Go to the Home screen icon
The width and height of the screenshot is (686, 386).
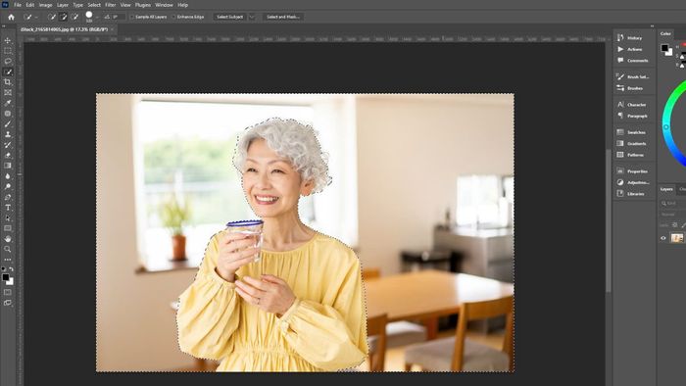tap(12, 17)
